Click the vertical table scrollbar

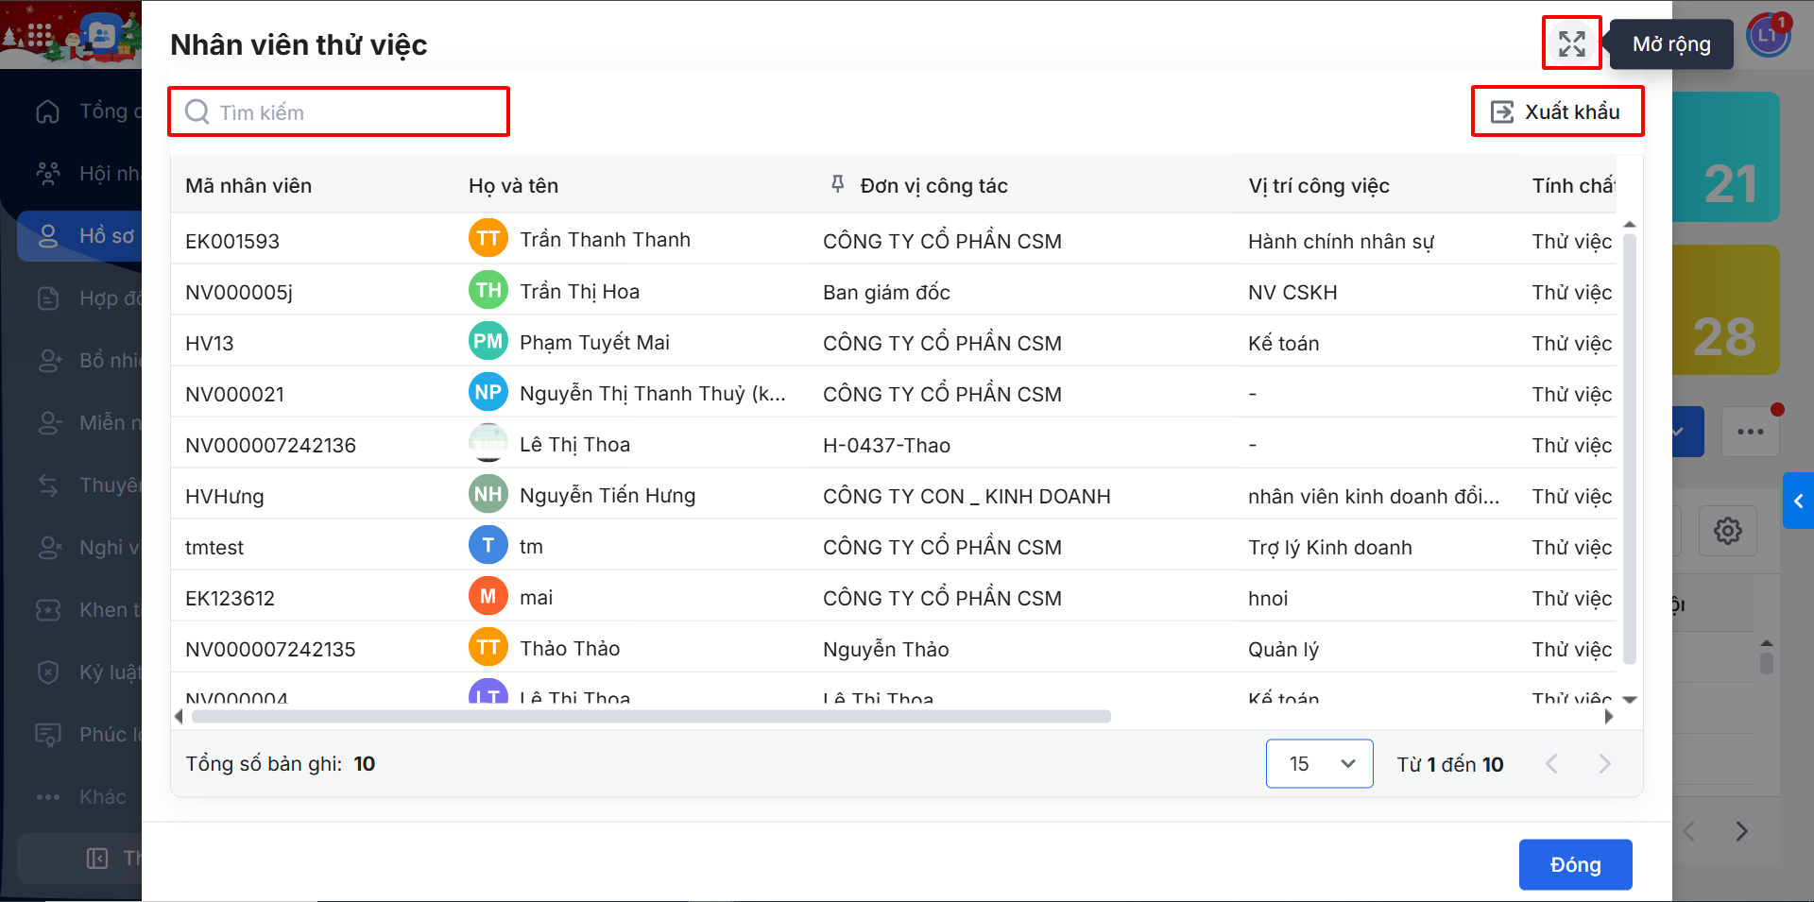[x=1629, y=449]
